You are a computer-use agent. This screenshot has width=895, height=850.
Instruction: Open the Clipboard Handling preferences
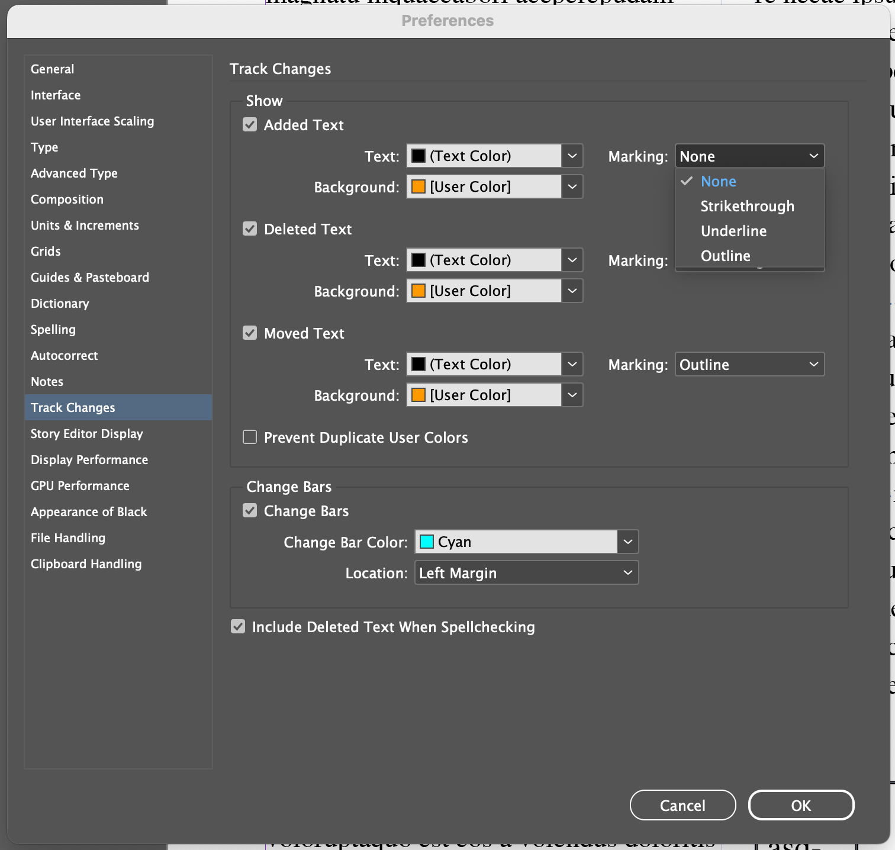[86, 564]
